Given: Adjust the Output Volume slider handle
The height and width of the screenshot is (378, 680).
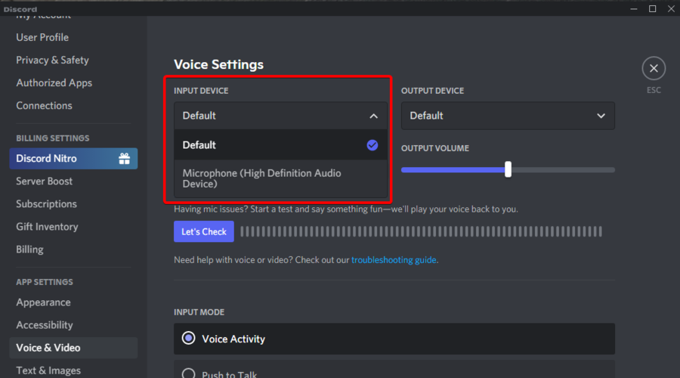Looking at the screenshot, I should click(x=508, y=169).
